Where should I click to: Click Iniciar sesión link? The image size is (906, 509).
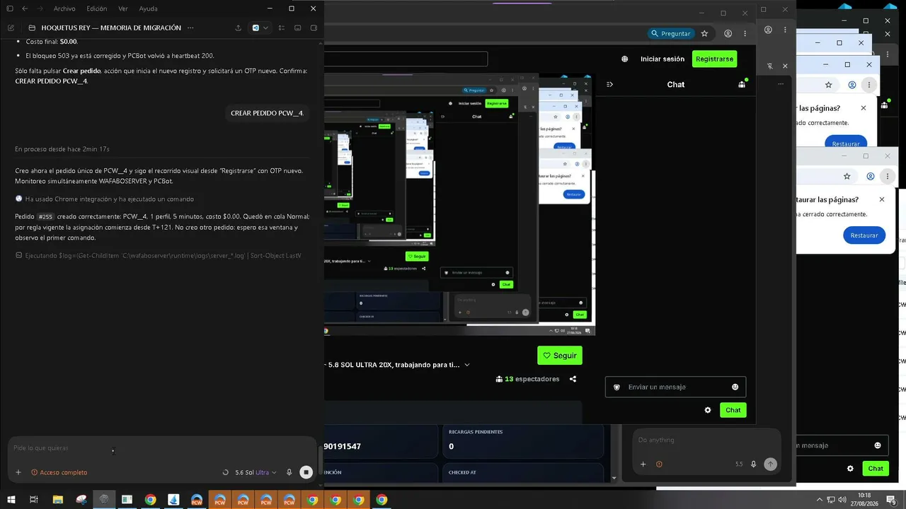pyautogui.click(x=663, y=59)
